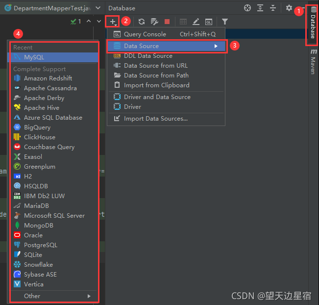Screen dimensions: 319x305
Task: Choose MariaDB data source
Action: point(53,206)
